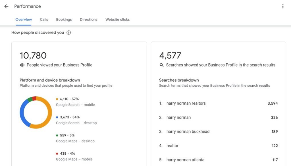Click the Searches breakdown heading
This screenshot has width=291, height=166.
(x=179, y=80)
